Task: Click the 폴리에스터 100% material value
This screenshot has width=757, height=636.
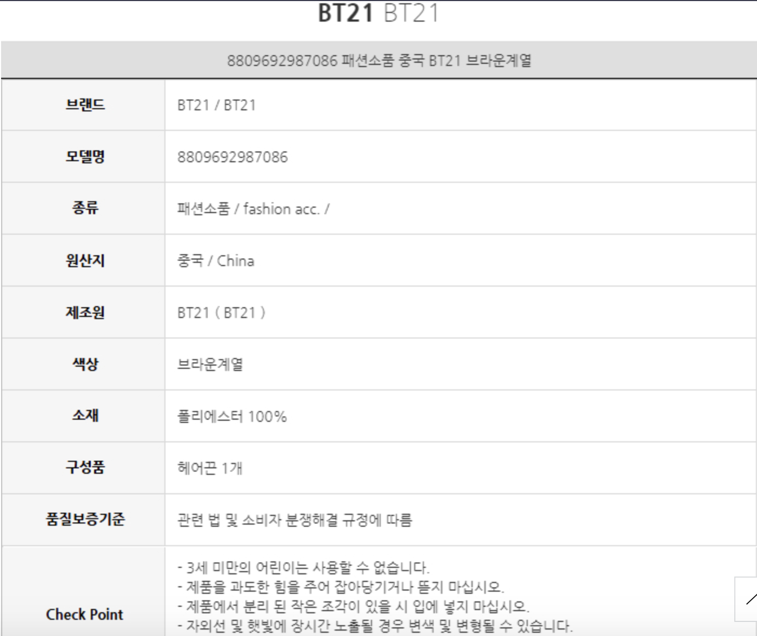Action: tap(232, 416)
